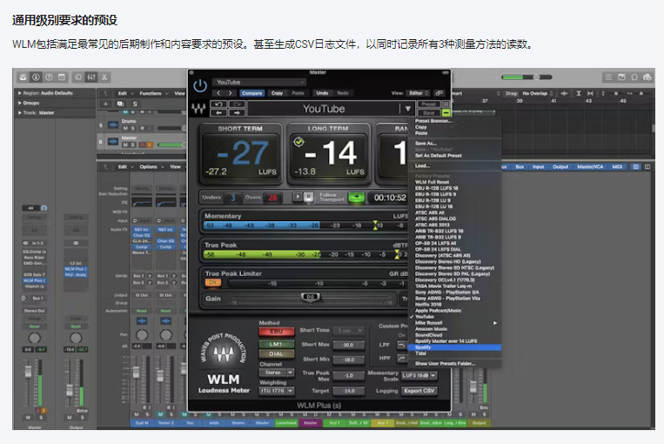Open Smart Controls dial icon

point(78,77)
